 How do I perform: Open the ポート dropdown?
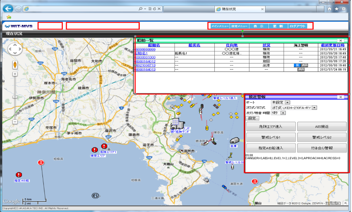coord(281,102)
